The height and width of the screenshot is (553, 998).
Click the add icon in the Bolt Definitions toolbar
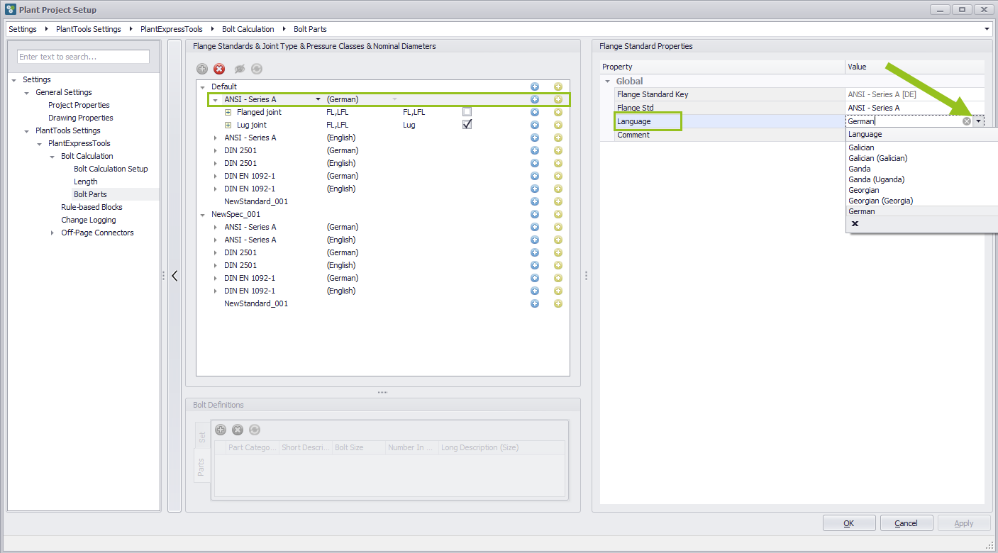[x=221, y=430]
